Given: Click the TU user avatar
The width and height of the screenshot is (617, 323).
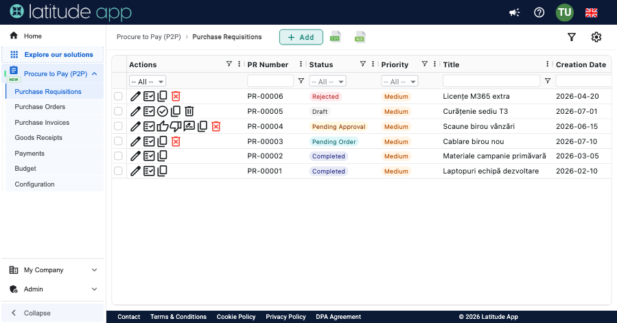Looking at the screenshot, I should 565,12.
